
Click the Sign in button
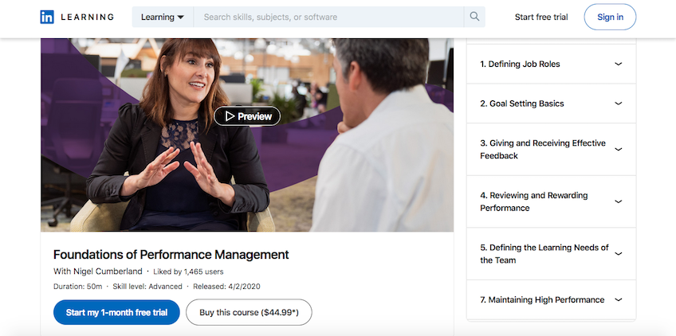click(610, 17)
